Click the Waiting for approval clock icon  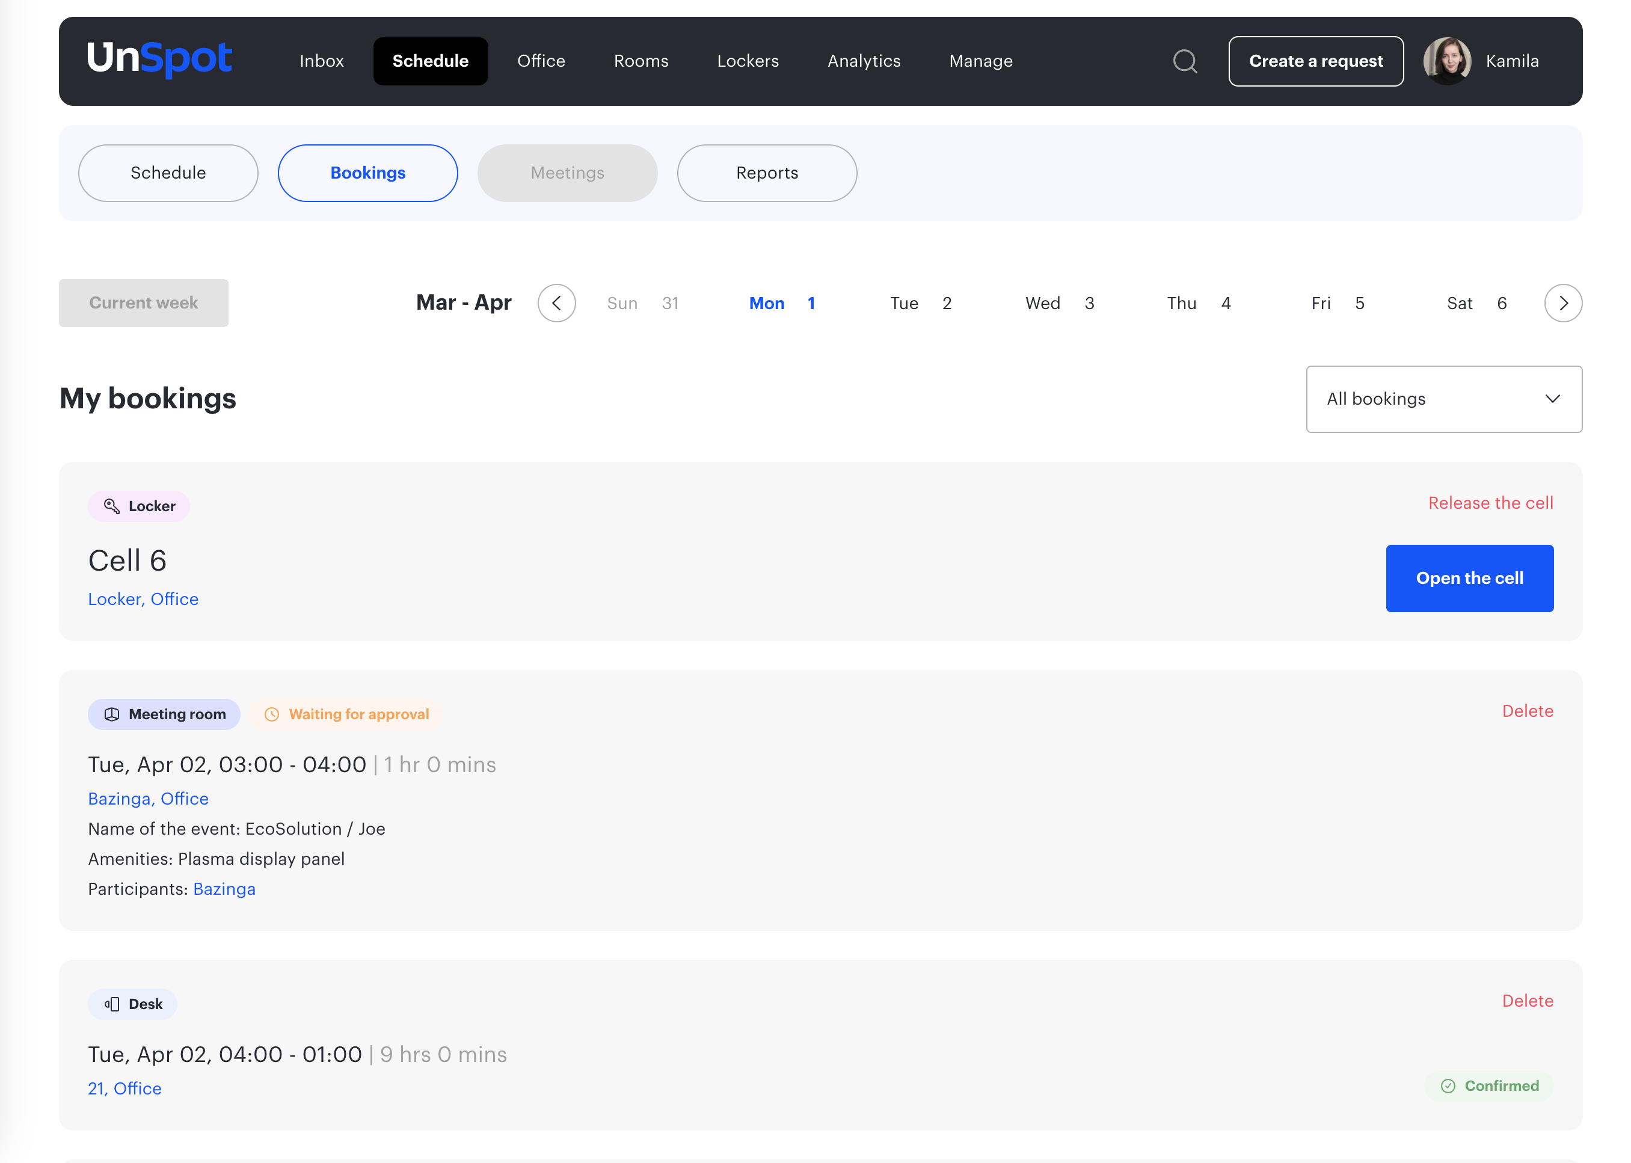coord(271,714)
